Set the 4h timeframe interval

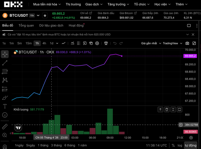point(44,43)
